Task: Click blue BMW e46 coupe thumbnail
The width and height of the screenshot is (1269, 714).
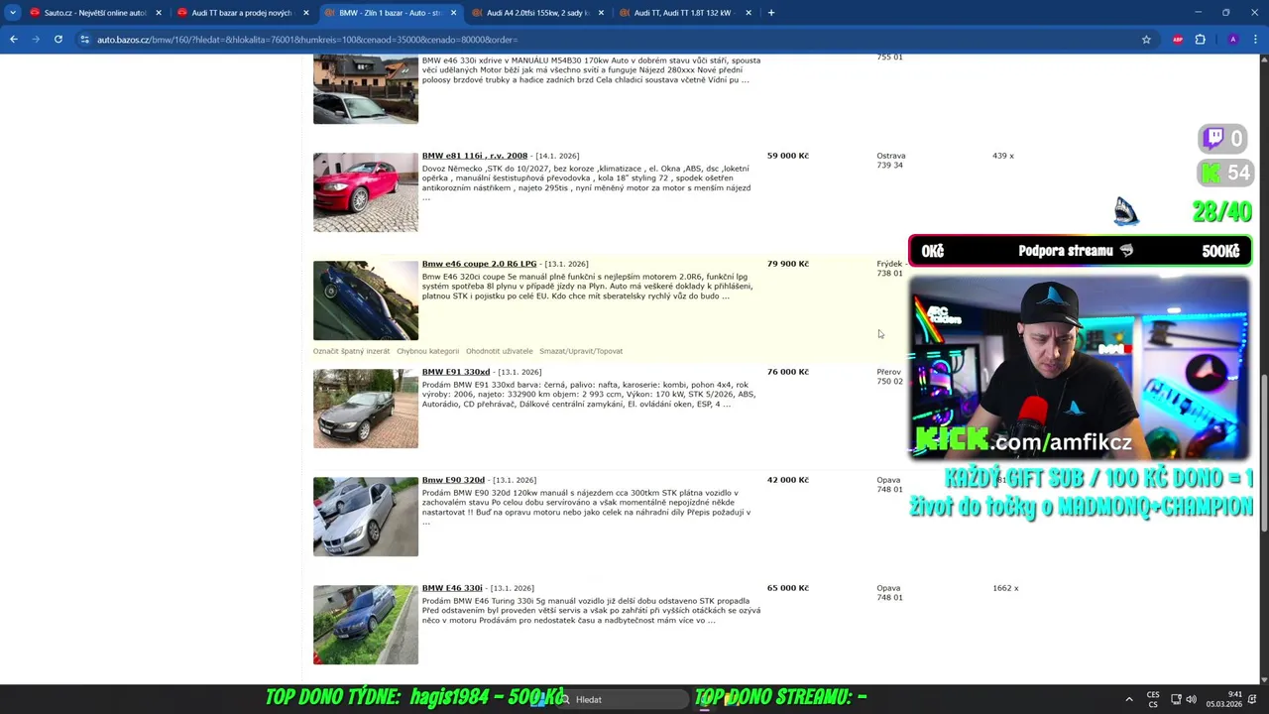Action: (366, 300)
